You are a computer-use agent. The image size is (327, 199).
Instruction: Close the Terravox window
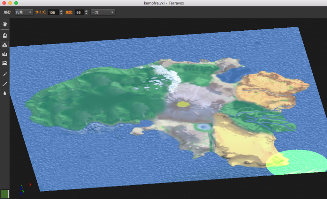pos(4,3)
